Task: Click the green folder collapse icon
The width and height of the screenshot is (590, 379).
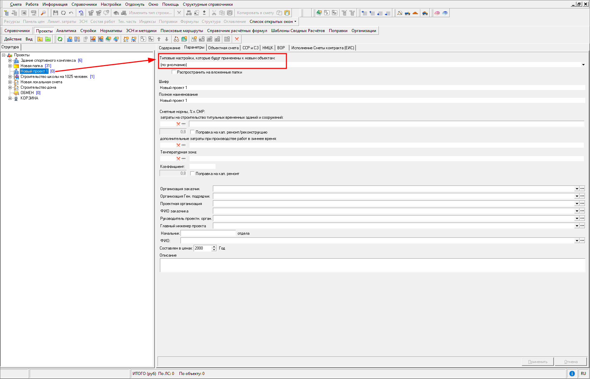Action: click(48, 39)
